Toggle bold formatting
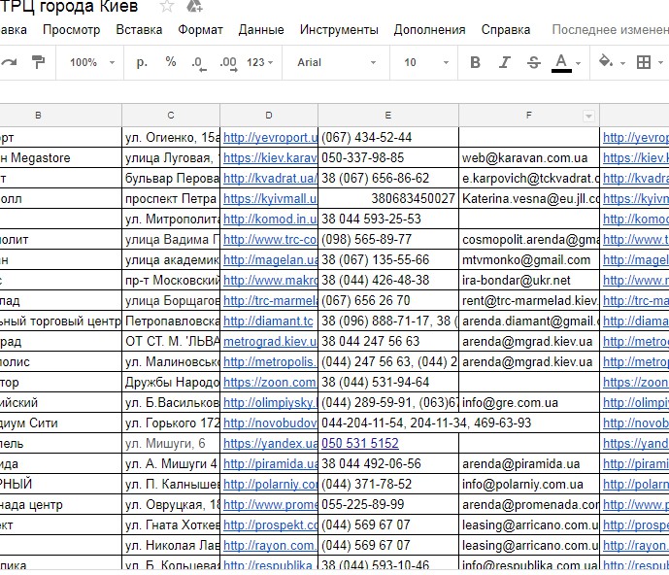This screenshot has height=575, width=669. point(475,62)
